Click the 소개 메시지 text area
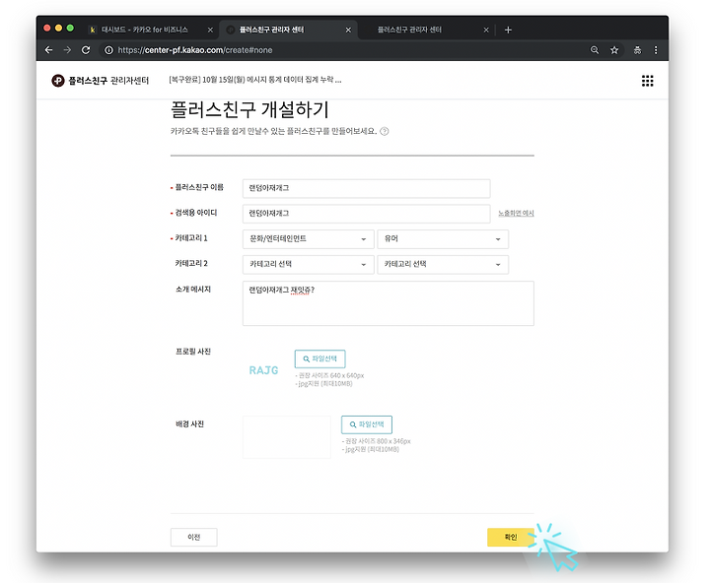 tap(389, 303)
